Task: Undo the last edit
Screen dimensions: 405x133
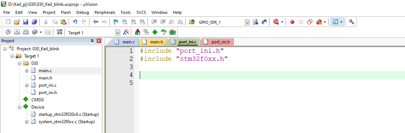Action: click(75, 22)
